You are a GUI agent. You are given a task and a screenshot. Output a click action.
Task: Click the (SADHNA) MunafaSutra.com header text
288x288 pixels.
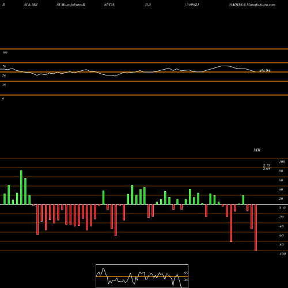252,5
